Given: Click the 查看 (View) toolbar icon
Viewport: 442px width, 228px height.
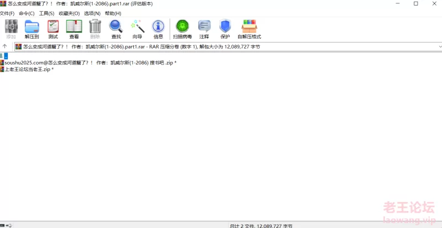Looking at the screenshot, I should tap(74, 29).
